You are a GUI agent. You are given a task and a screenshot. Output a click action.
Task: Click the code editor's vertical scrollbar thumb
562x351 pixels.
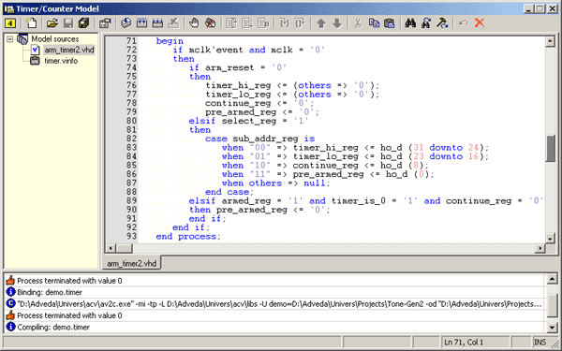click(550, 148)
